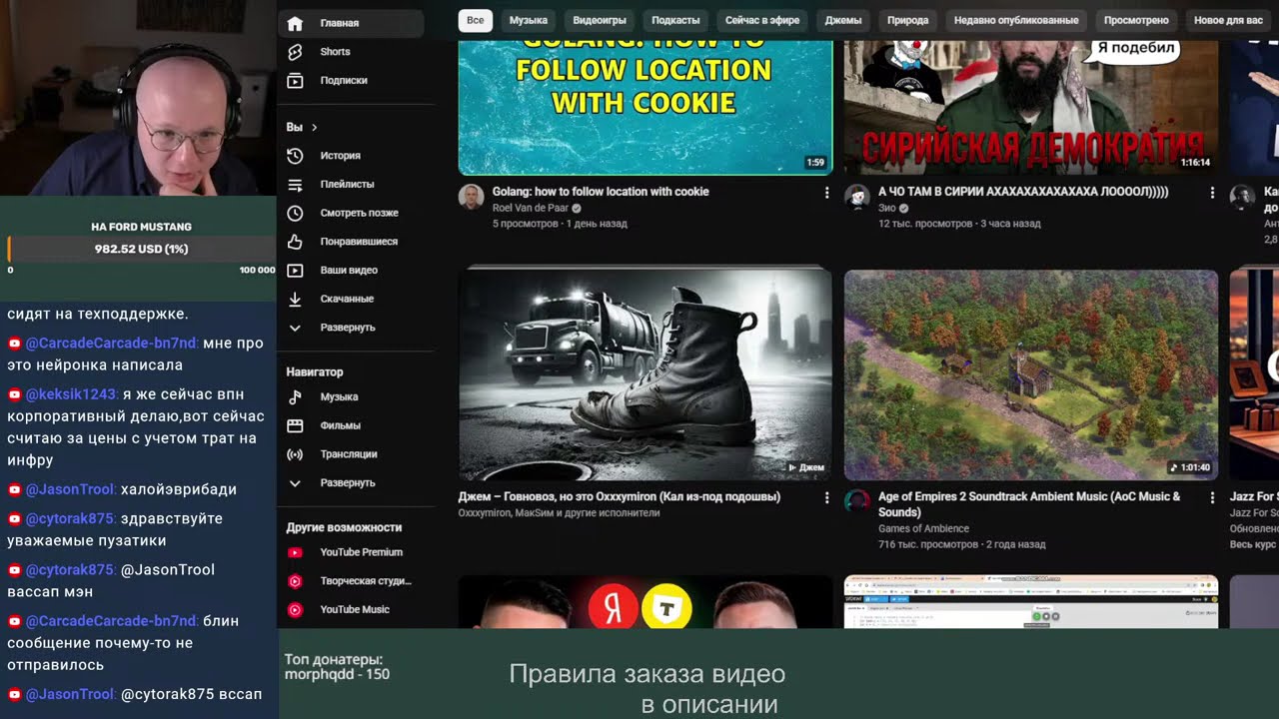Click the Ford Mustang donation progress bar

coord(141,249)
